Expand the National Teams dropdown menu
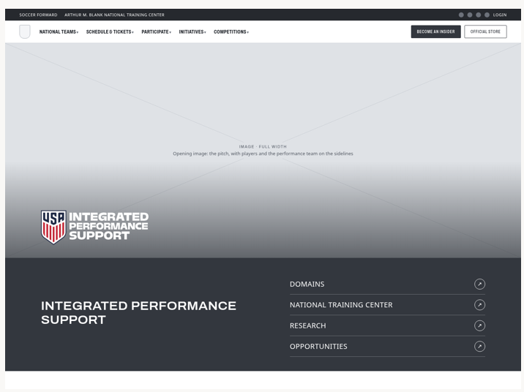This screenshot has height=392, width=524. click(59, 31)
